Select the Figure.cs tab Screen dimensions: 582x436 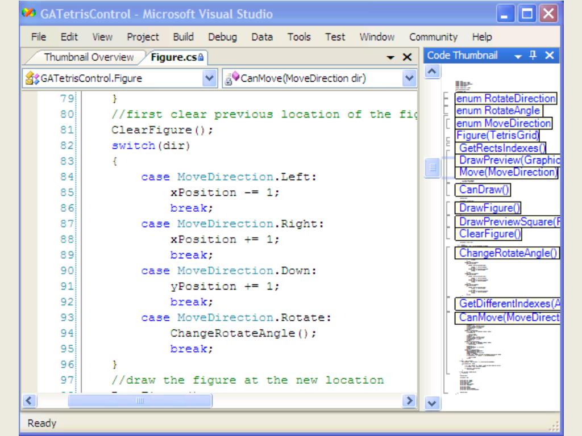(177, 57)
